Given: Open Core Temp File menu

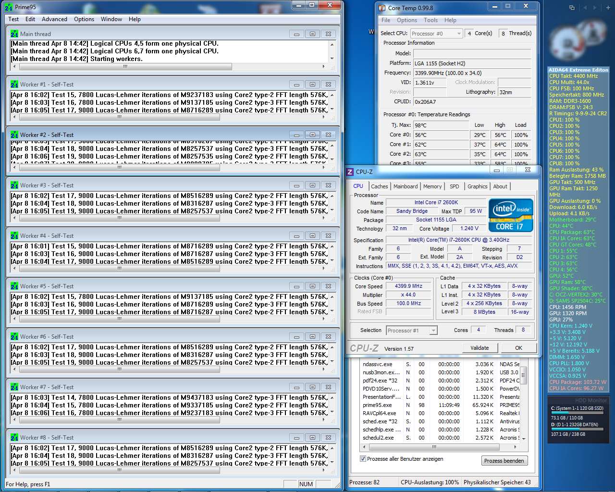Looking at the screenshot, I should point(386,20).
